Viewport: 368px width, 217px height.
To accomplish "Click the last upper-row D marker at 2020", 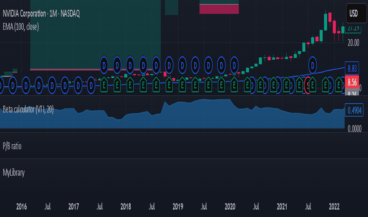I will pos(234,65).
